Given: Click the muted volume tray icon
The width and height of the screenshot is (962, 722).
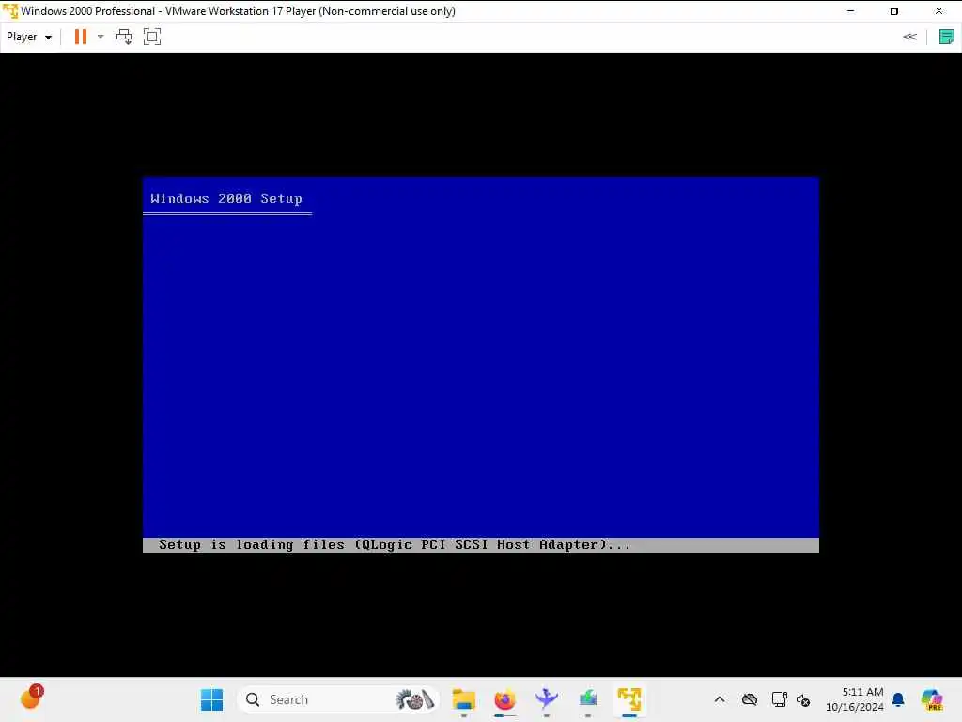Looking at the screenshot, I should (x=803, y=699).
